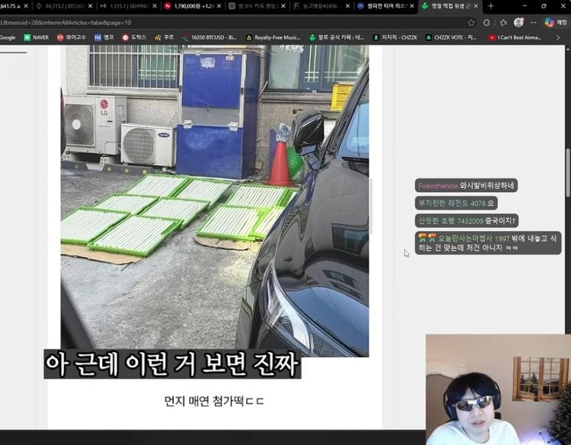Close the 명절 떡집 위생 tab

coord(476,6)
